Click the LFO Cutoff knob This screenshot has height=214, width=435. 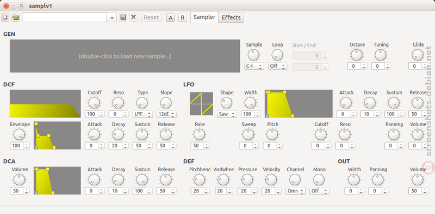point(321,135)
